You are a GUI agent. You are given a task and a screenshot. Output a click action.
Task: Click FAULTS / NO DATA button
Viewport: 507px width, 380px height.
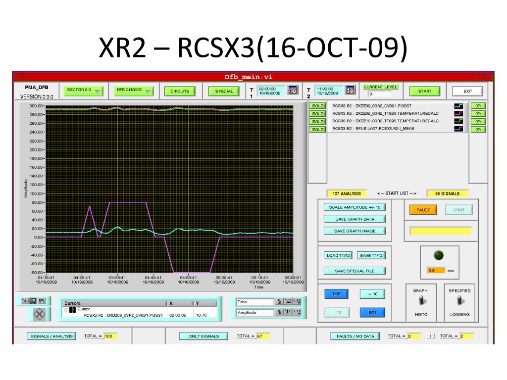[355, 336]
